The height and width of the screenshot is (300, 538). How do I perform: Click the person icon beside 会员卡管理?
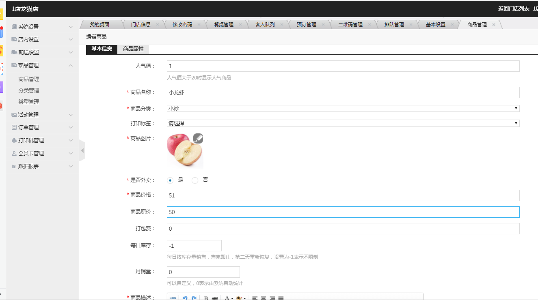click(14, 153)
